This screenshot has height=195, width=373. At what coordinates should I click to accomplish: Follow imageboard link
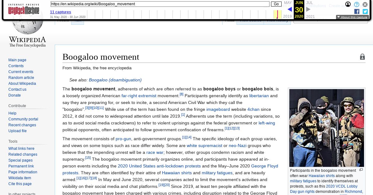[218, 109]
